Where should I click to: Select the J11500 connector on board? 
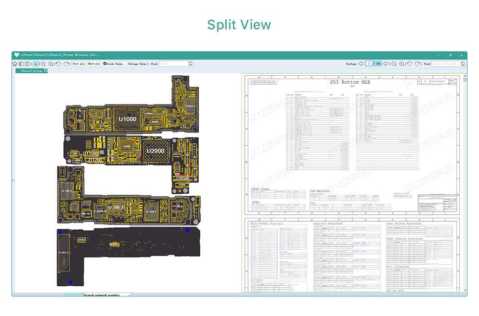pyautogui.click(x=91, y=154)
